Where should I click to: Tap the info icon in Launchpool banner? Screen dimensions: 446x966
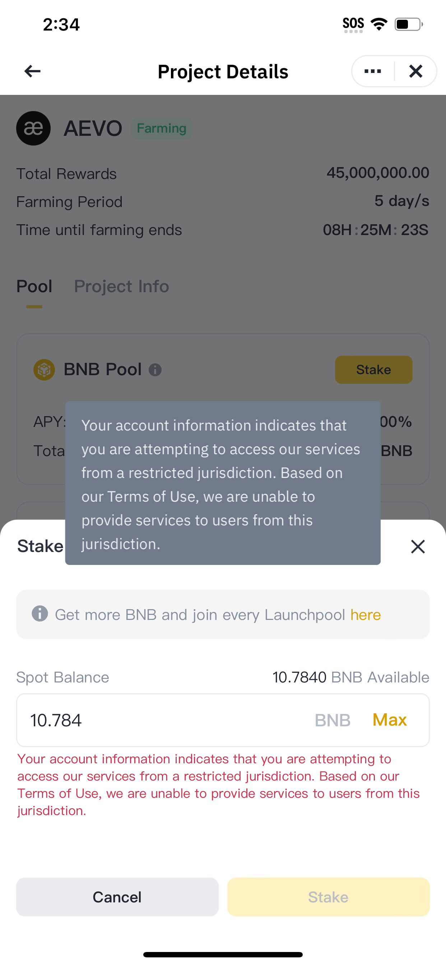[x=40, y=614]
